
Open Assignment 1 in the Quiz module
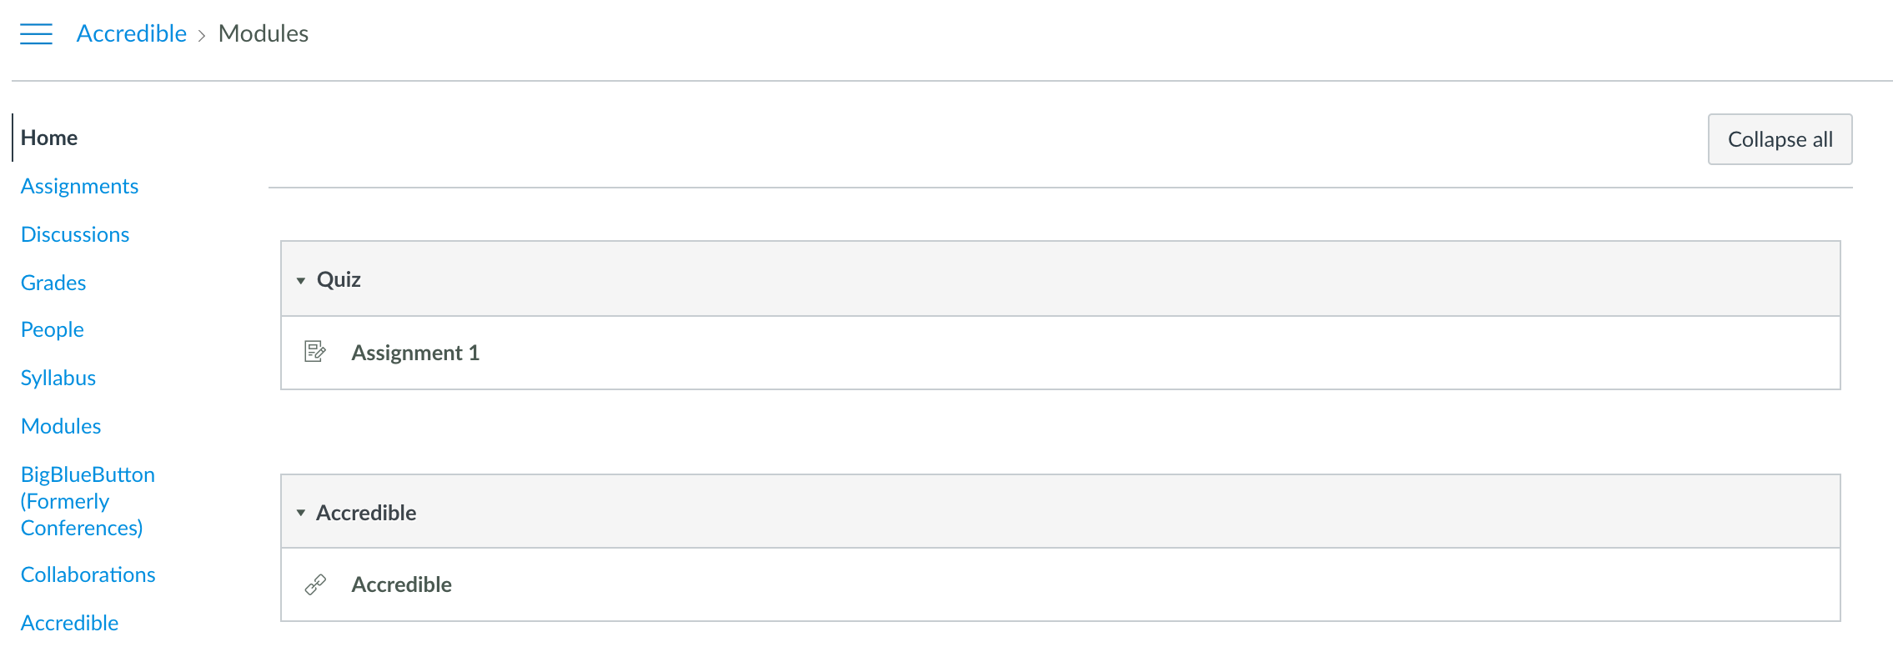coord(415,352)
